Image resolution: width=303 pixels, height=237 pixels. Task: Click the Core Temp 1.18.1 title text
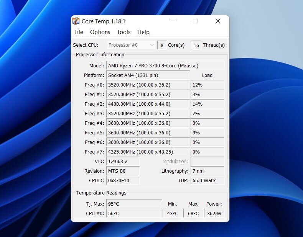pyautogui.click(x=104, y=21)
